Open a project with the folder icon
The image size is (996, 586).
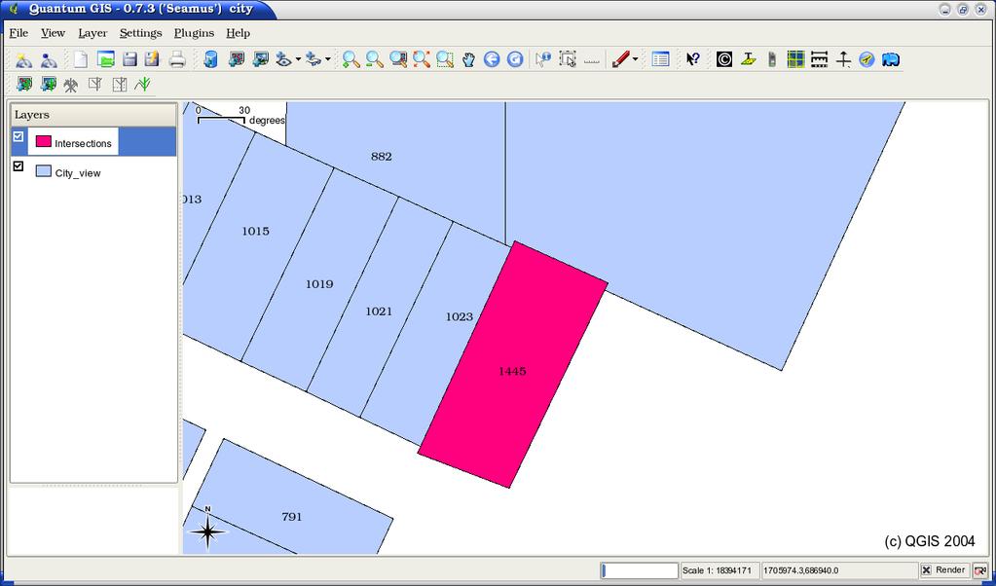point(105,59)
